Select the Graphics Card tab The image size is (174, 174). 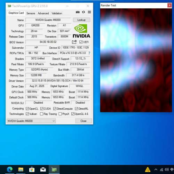16,13
